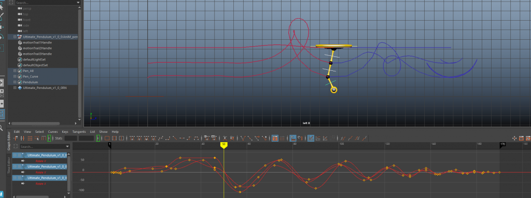Open the Curves menu in Graph Editor
531x198 pixels.
click(x=53, y=131)
